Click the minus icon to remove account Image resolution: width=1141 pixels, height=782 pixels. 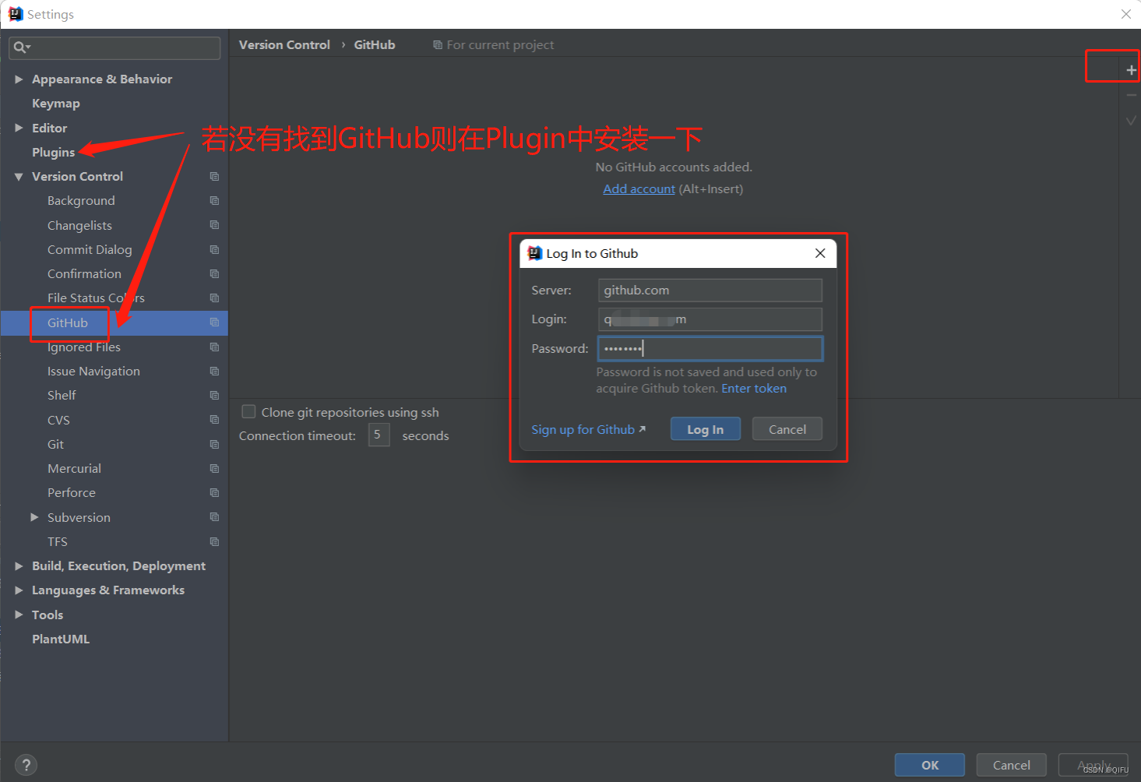point(1131,95)
